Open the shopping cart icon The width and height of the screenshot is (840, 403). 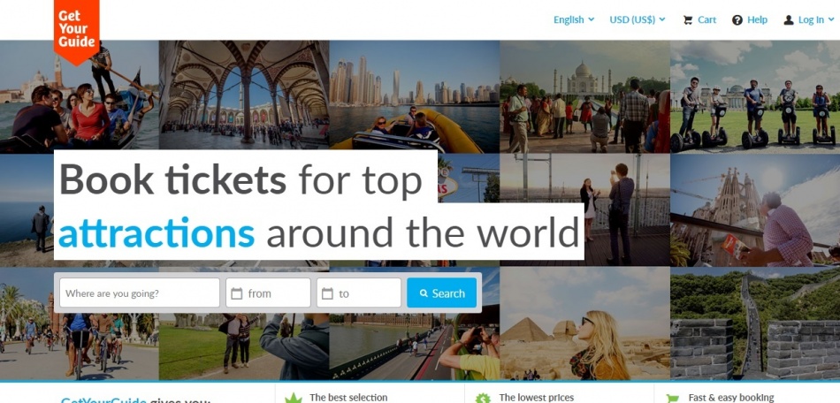click(x=688, y=20)
